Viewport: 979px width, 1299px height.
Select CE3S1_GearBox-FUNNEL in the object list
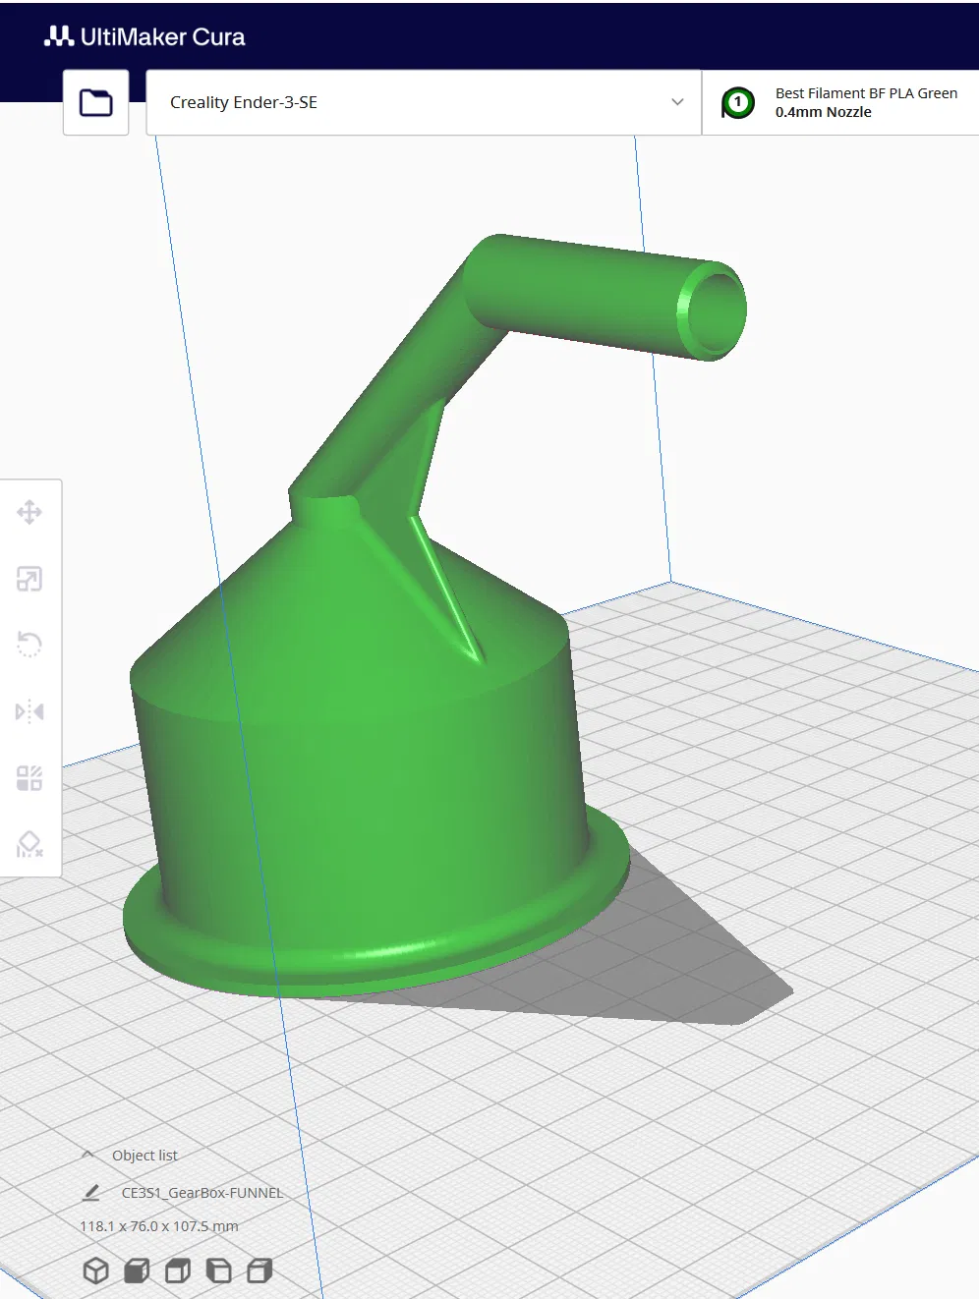202,1192
